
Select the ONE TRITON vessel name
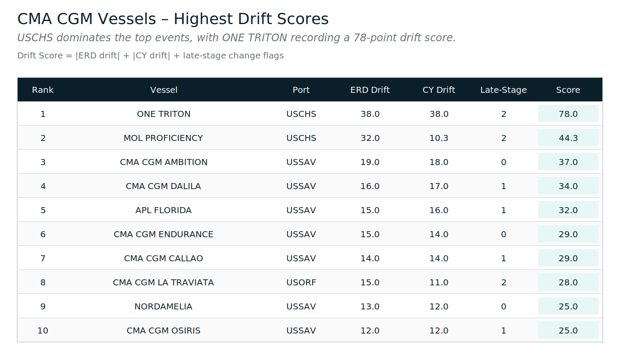pyautogui.click(x=164, y=114)
